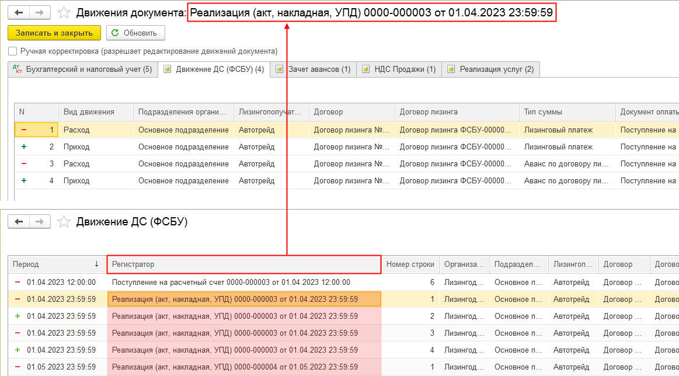Open the Бухгалтерский и налоговый учет tab
The width and height of the screenshot is (679, 376).
click(x=82, y=69)
